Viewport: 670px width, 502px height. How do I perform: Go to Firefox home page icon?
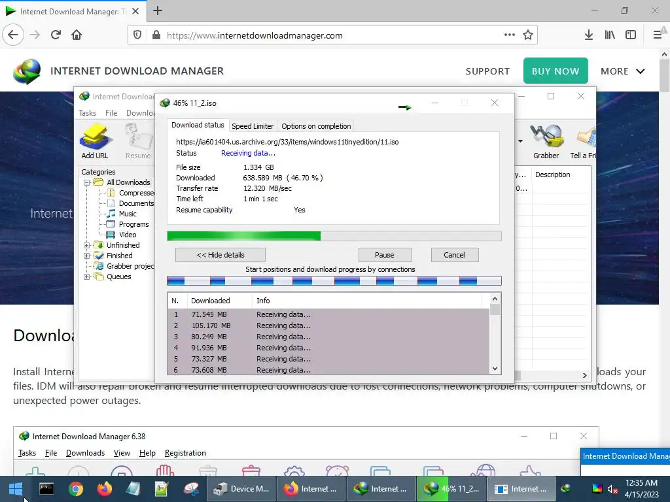(x=77, y=35)
